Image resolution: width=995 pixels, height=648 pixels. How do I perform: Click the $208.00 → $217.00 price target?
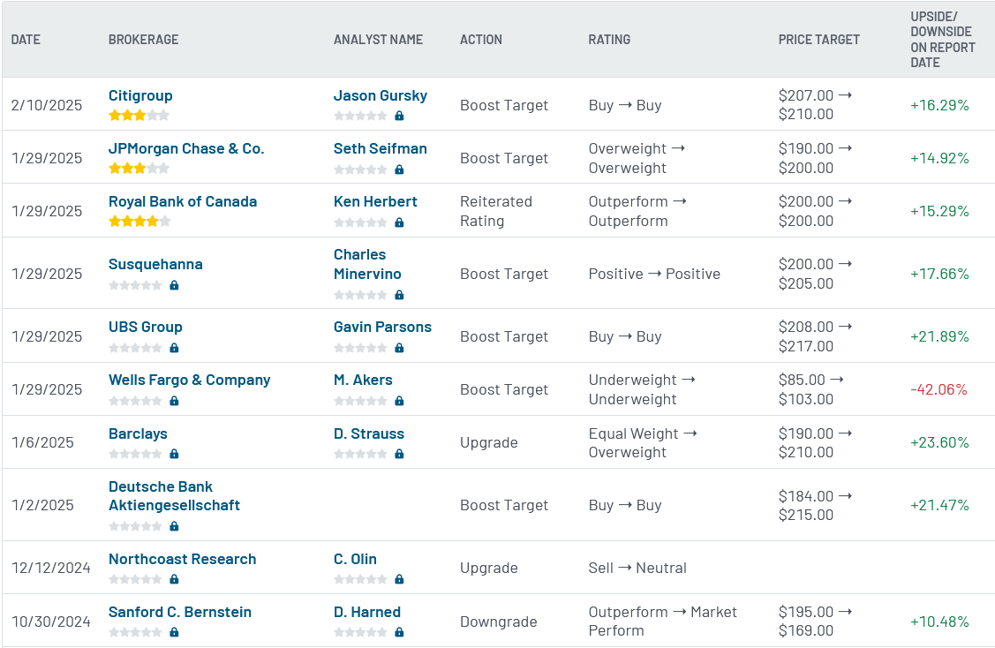tap(816, 336)
